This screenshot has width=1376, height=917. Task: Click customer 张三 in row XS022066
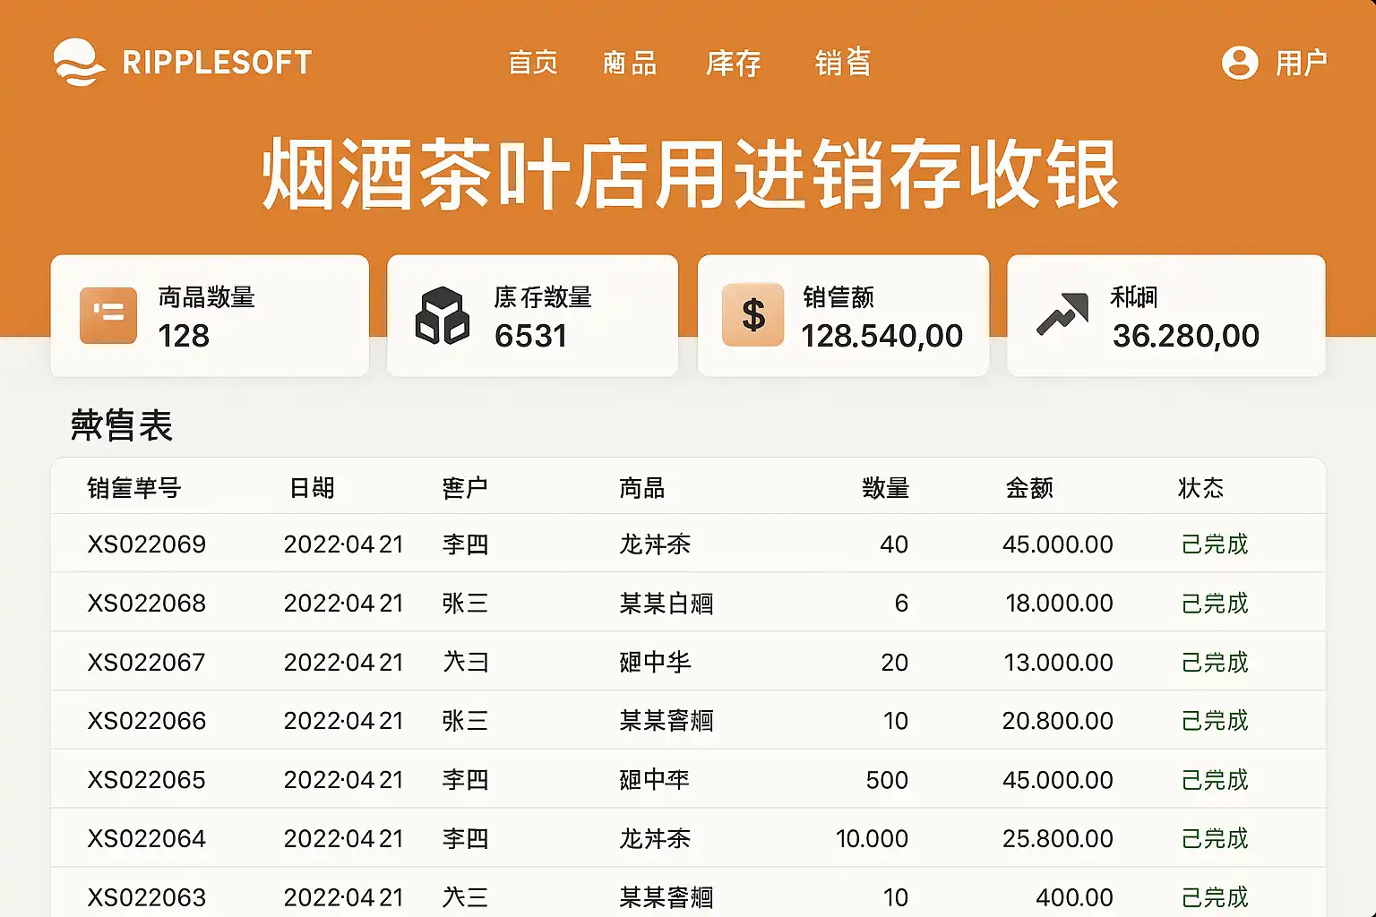coord(465,721)
